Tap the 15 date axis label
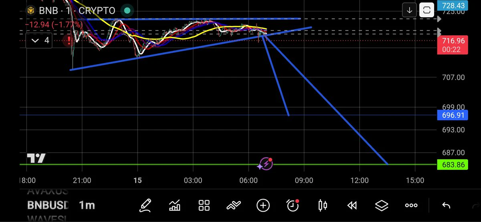The image size is (481, 222). point(137,181)
